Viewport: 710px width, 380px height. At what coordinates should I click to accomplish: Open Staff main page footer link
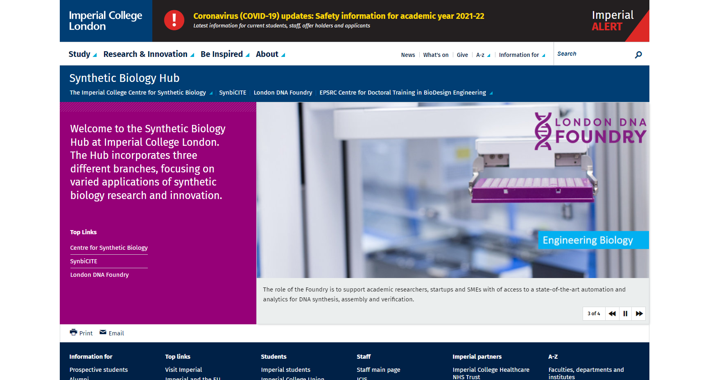click(x=378, y=370)
